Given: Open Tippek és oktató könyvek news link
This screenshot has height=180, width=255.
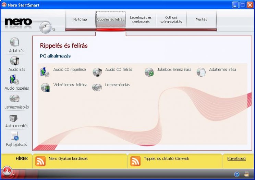Looking at the screenshot, I should coord(167,158).
